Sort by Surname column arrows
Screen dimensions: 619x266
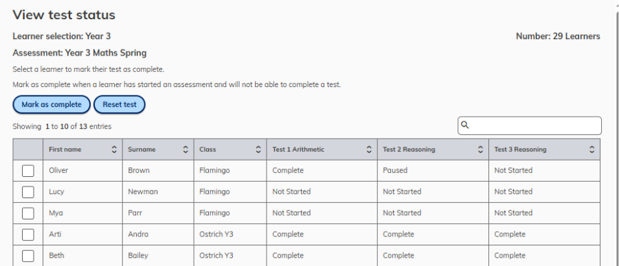185,149
